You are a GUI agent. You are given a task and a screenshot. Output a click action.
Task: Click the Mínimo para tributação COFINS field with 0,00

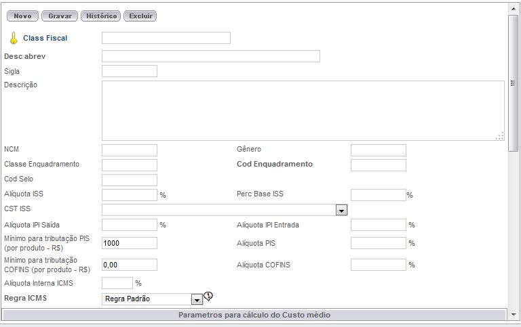click(130, 265)
